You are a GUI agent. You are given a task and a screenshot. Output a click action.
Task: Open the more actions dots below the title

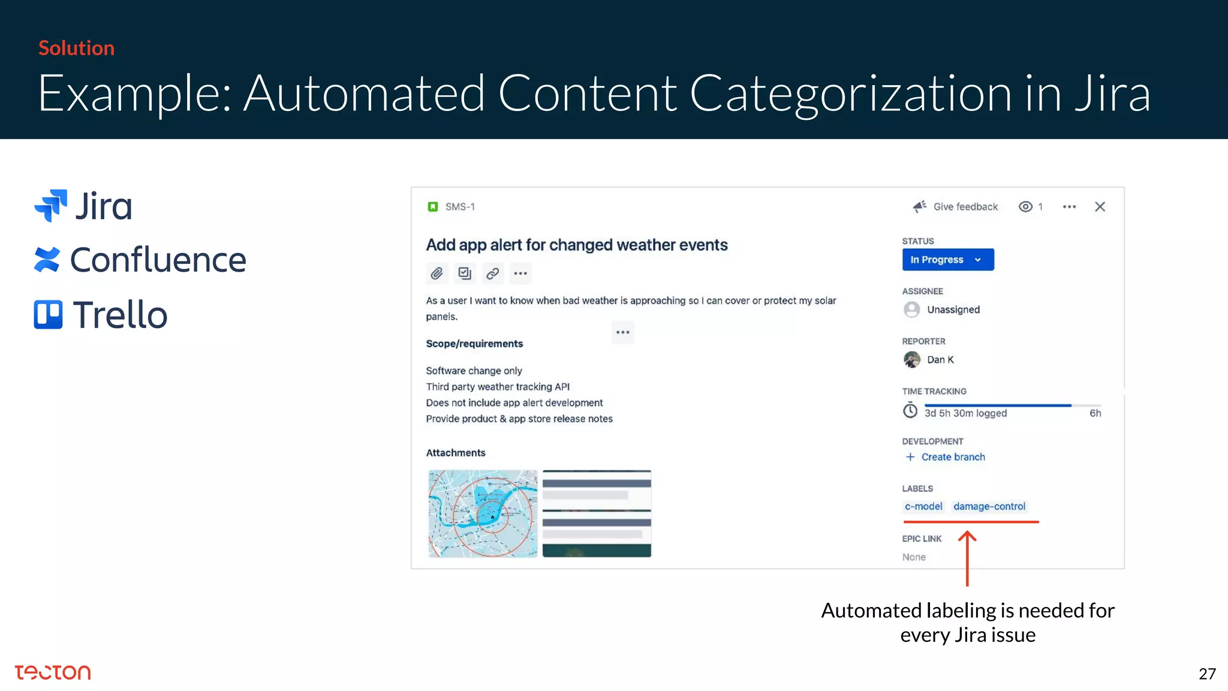[520, 274]
